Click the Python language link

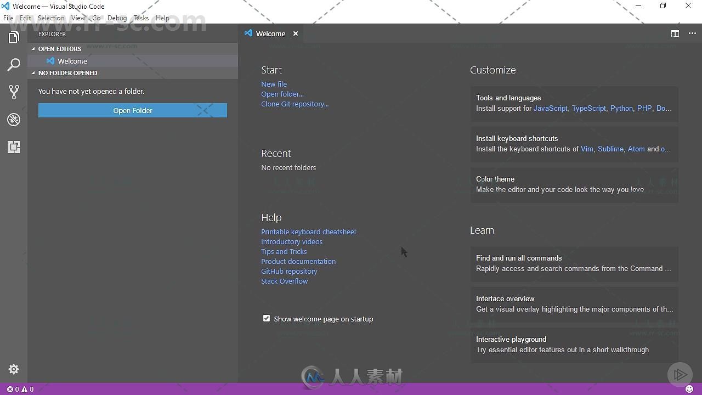[621, 108]
